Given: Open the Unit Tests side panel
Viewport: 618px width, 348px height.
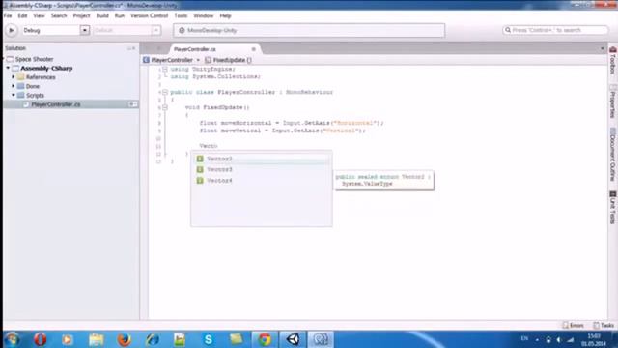Looking at the screenshot, I should pyautogui.click(x=613, y=208).
